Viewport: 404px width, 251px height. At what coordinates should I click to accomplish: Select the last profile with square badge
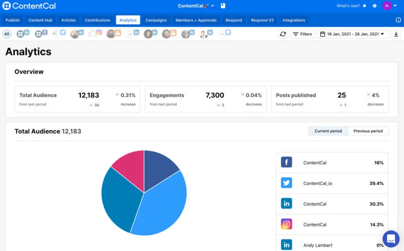tap(224, 33)
